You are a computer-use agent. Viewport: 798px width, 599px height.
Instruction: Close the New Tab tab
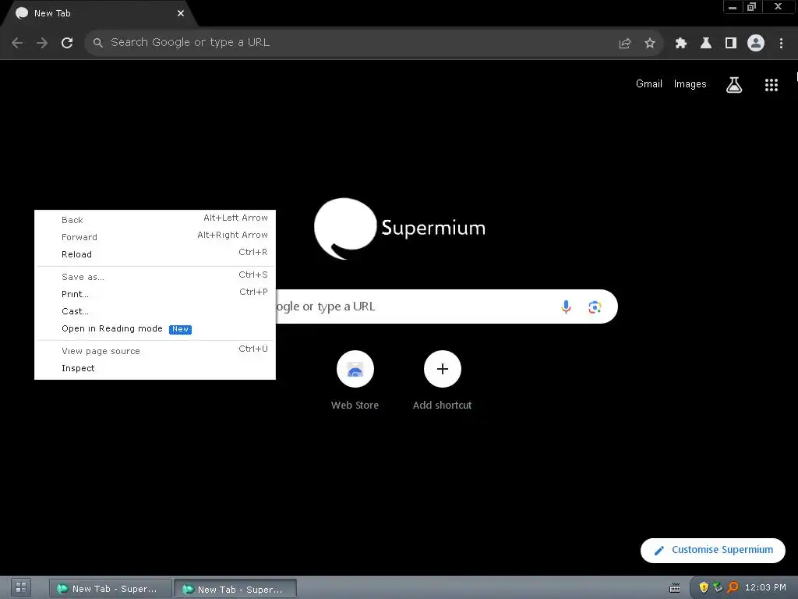click(x=181, y=13)
